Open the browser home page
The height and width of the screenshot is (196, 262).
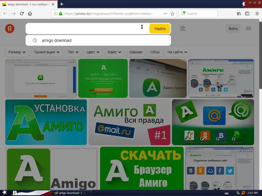(30, 14)
